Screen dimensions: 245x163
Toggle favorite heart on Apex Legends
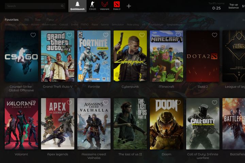(x=69, y=103)
